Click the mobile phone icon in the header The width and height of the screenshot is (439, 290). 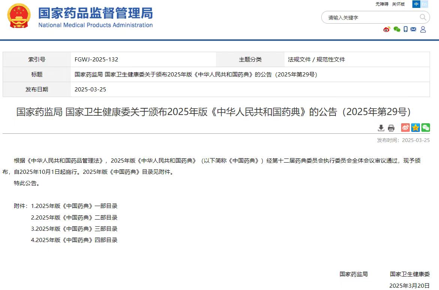pos(405,29)
